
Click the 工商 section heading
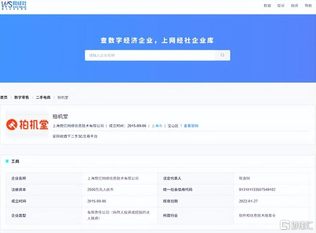pos(15,161)
